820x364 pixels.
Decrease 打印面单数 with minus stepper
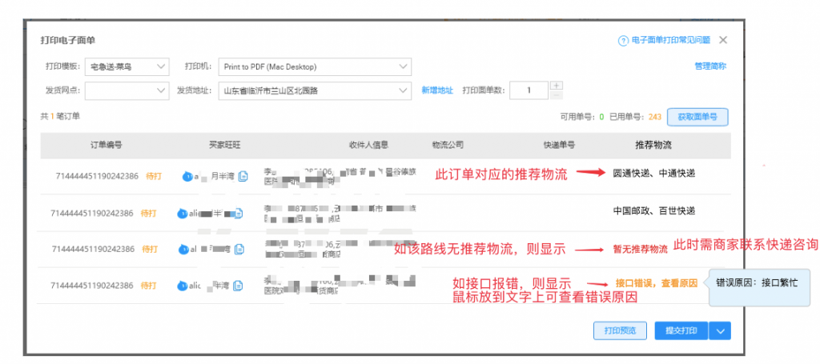tap(557, 95)
